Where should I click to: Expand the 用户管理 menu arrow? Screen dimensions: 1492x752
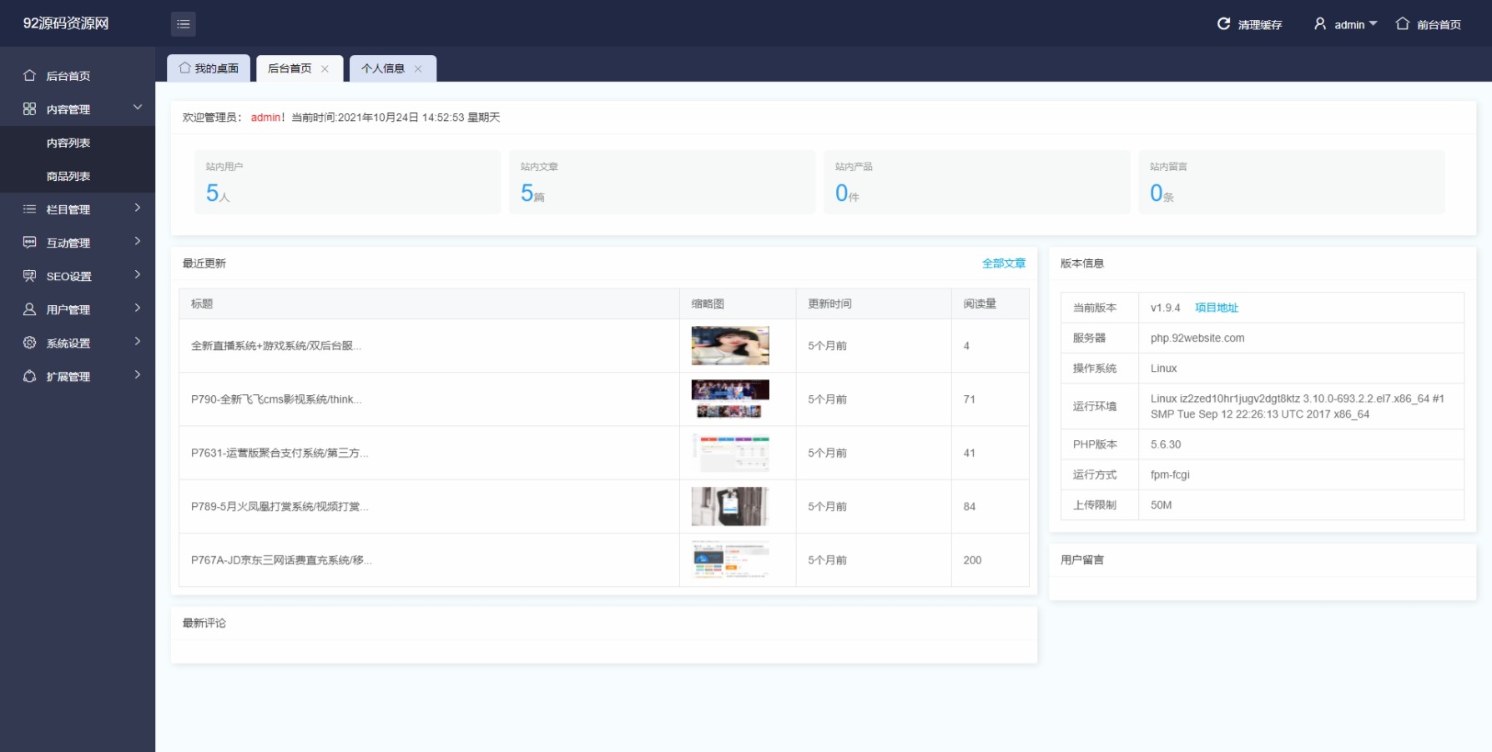[138, 308]
